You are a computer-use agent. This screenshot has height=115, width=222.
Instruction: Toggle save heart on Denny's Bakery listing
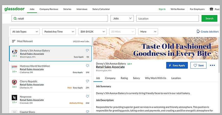click(x=87, y=50)
